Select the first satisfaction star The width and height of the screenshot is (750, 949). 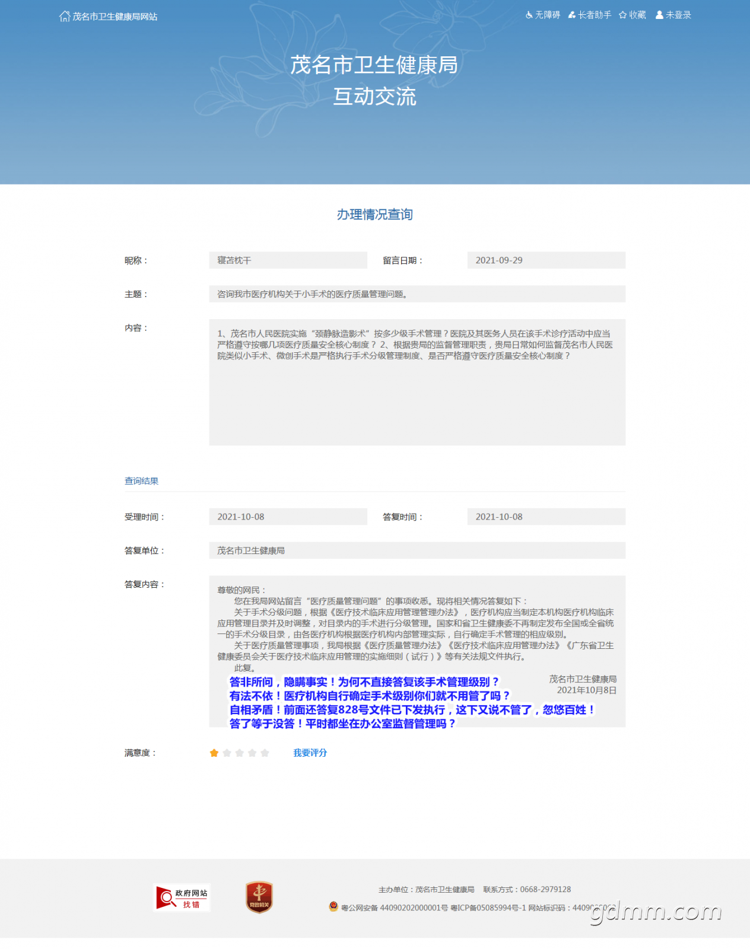[x=214, y=753]
